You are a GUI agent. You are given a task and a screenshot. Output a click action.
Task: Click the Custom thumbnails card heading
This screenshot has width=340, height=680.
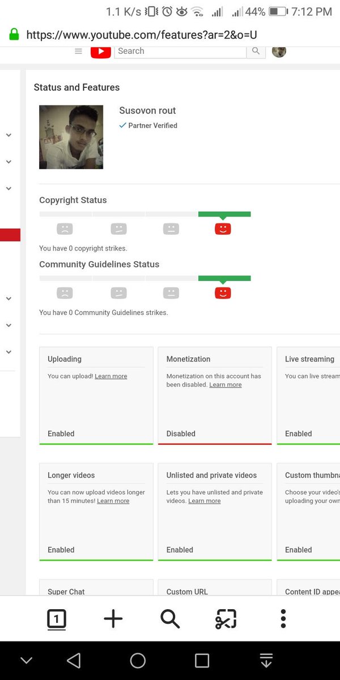(x=312, y=475)
